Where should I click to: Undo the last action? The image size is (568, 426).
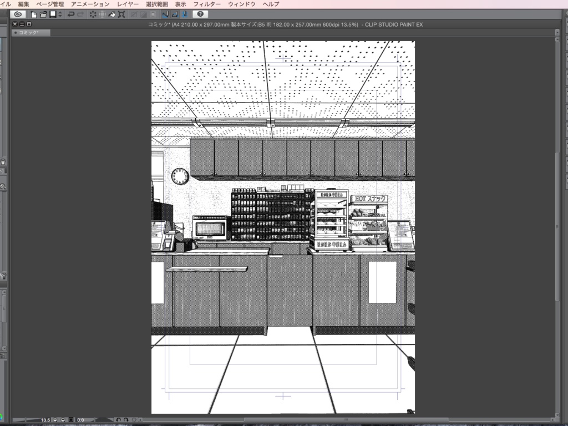click(71, 14)
